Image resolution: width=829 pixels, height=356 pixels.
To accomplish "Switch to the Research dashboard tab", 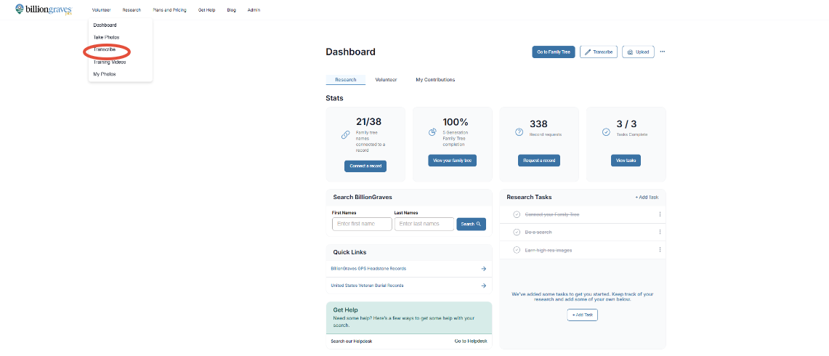I will coord(346,80).
